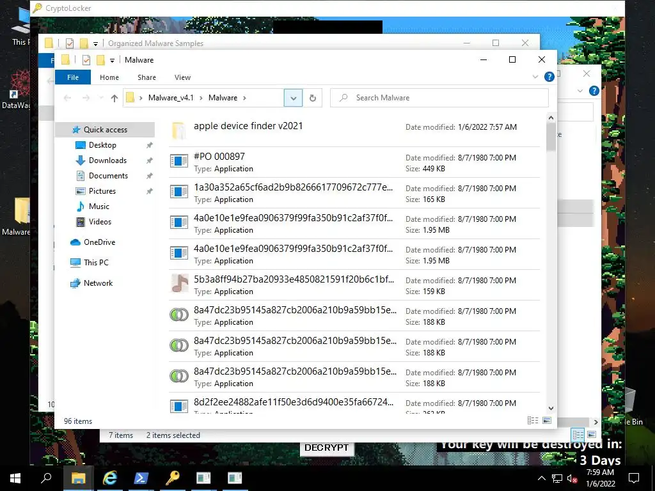The image size is (655, 491).
Task: Expand the chevron after Malware breadcrumb
Action: (x=244, y=98)
